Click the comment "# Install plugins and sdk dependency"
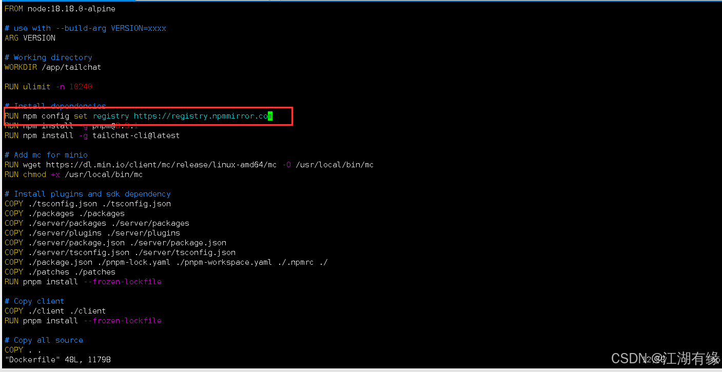722x372 pixels. 88,194
